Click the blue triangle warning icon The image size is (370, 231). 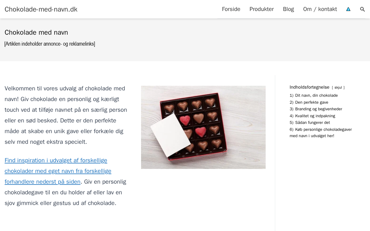[348, 9]
